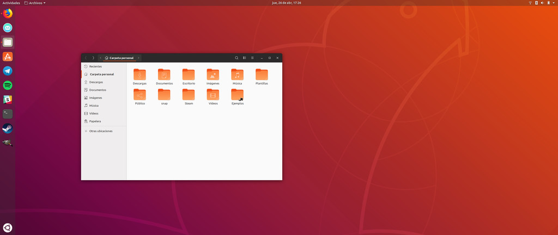Click the Bluetooth icon in the top bar
This screenshot has width=558, height=235.
click(x=537, y=3)
